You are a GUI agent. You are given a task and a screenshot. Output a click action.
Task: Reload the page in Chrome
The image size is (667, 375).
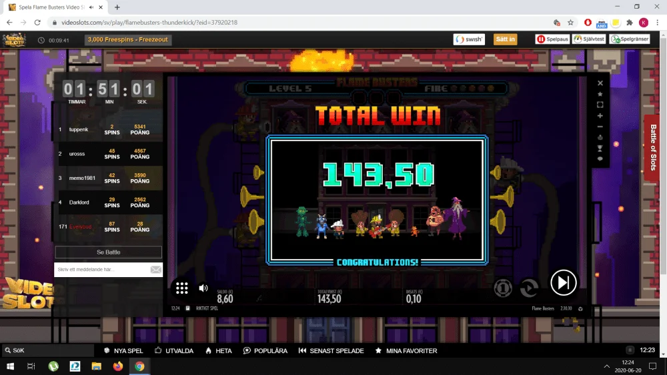[x=37, y=22]
